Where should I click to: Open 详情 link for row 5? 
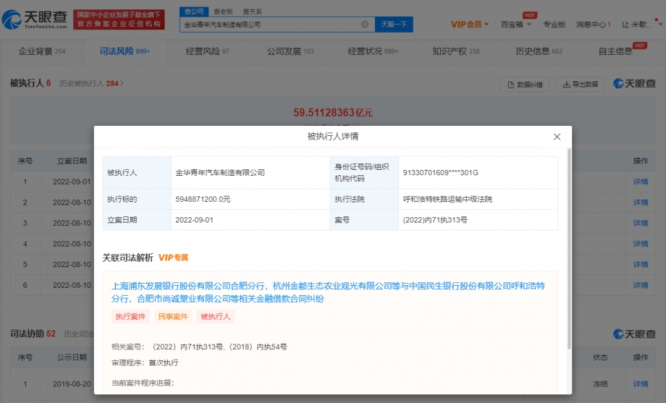[641, 264]
